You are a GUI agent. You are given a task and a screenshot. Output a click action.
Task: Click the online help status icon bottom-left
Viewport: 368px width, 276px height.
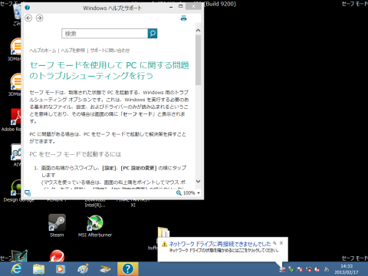[x=28, y=193]
